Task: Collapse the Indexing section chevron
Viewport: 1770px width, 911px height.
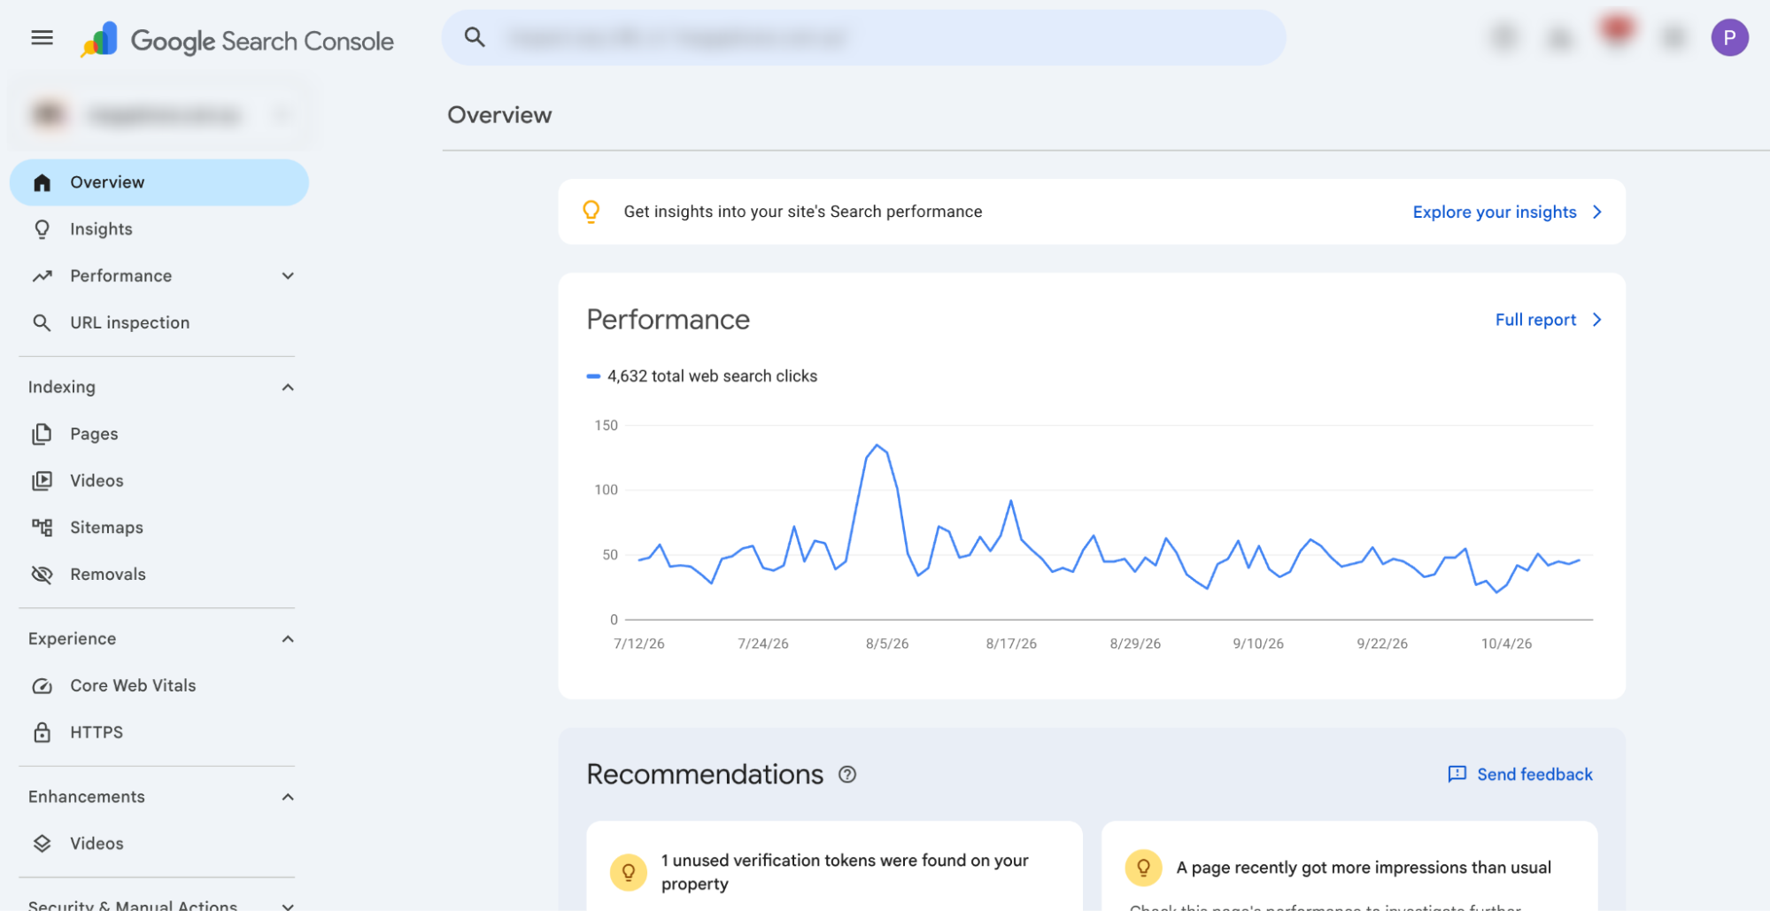Action: pos(288,388)
